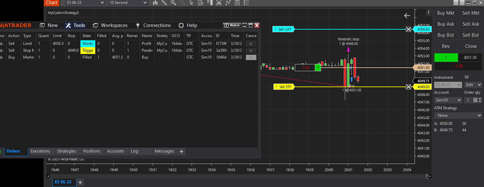Add a new chart tab with plus
Image resolution: width=484 pixels, height=187 pixels.
tap(80, 182)
